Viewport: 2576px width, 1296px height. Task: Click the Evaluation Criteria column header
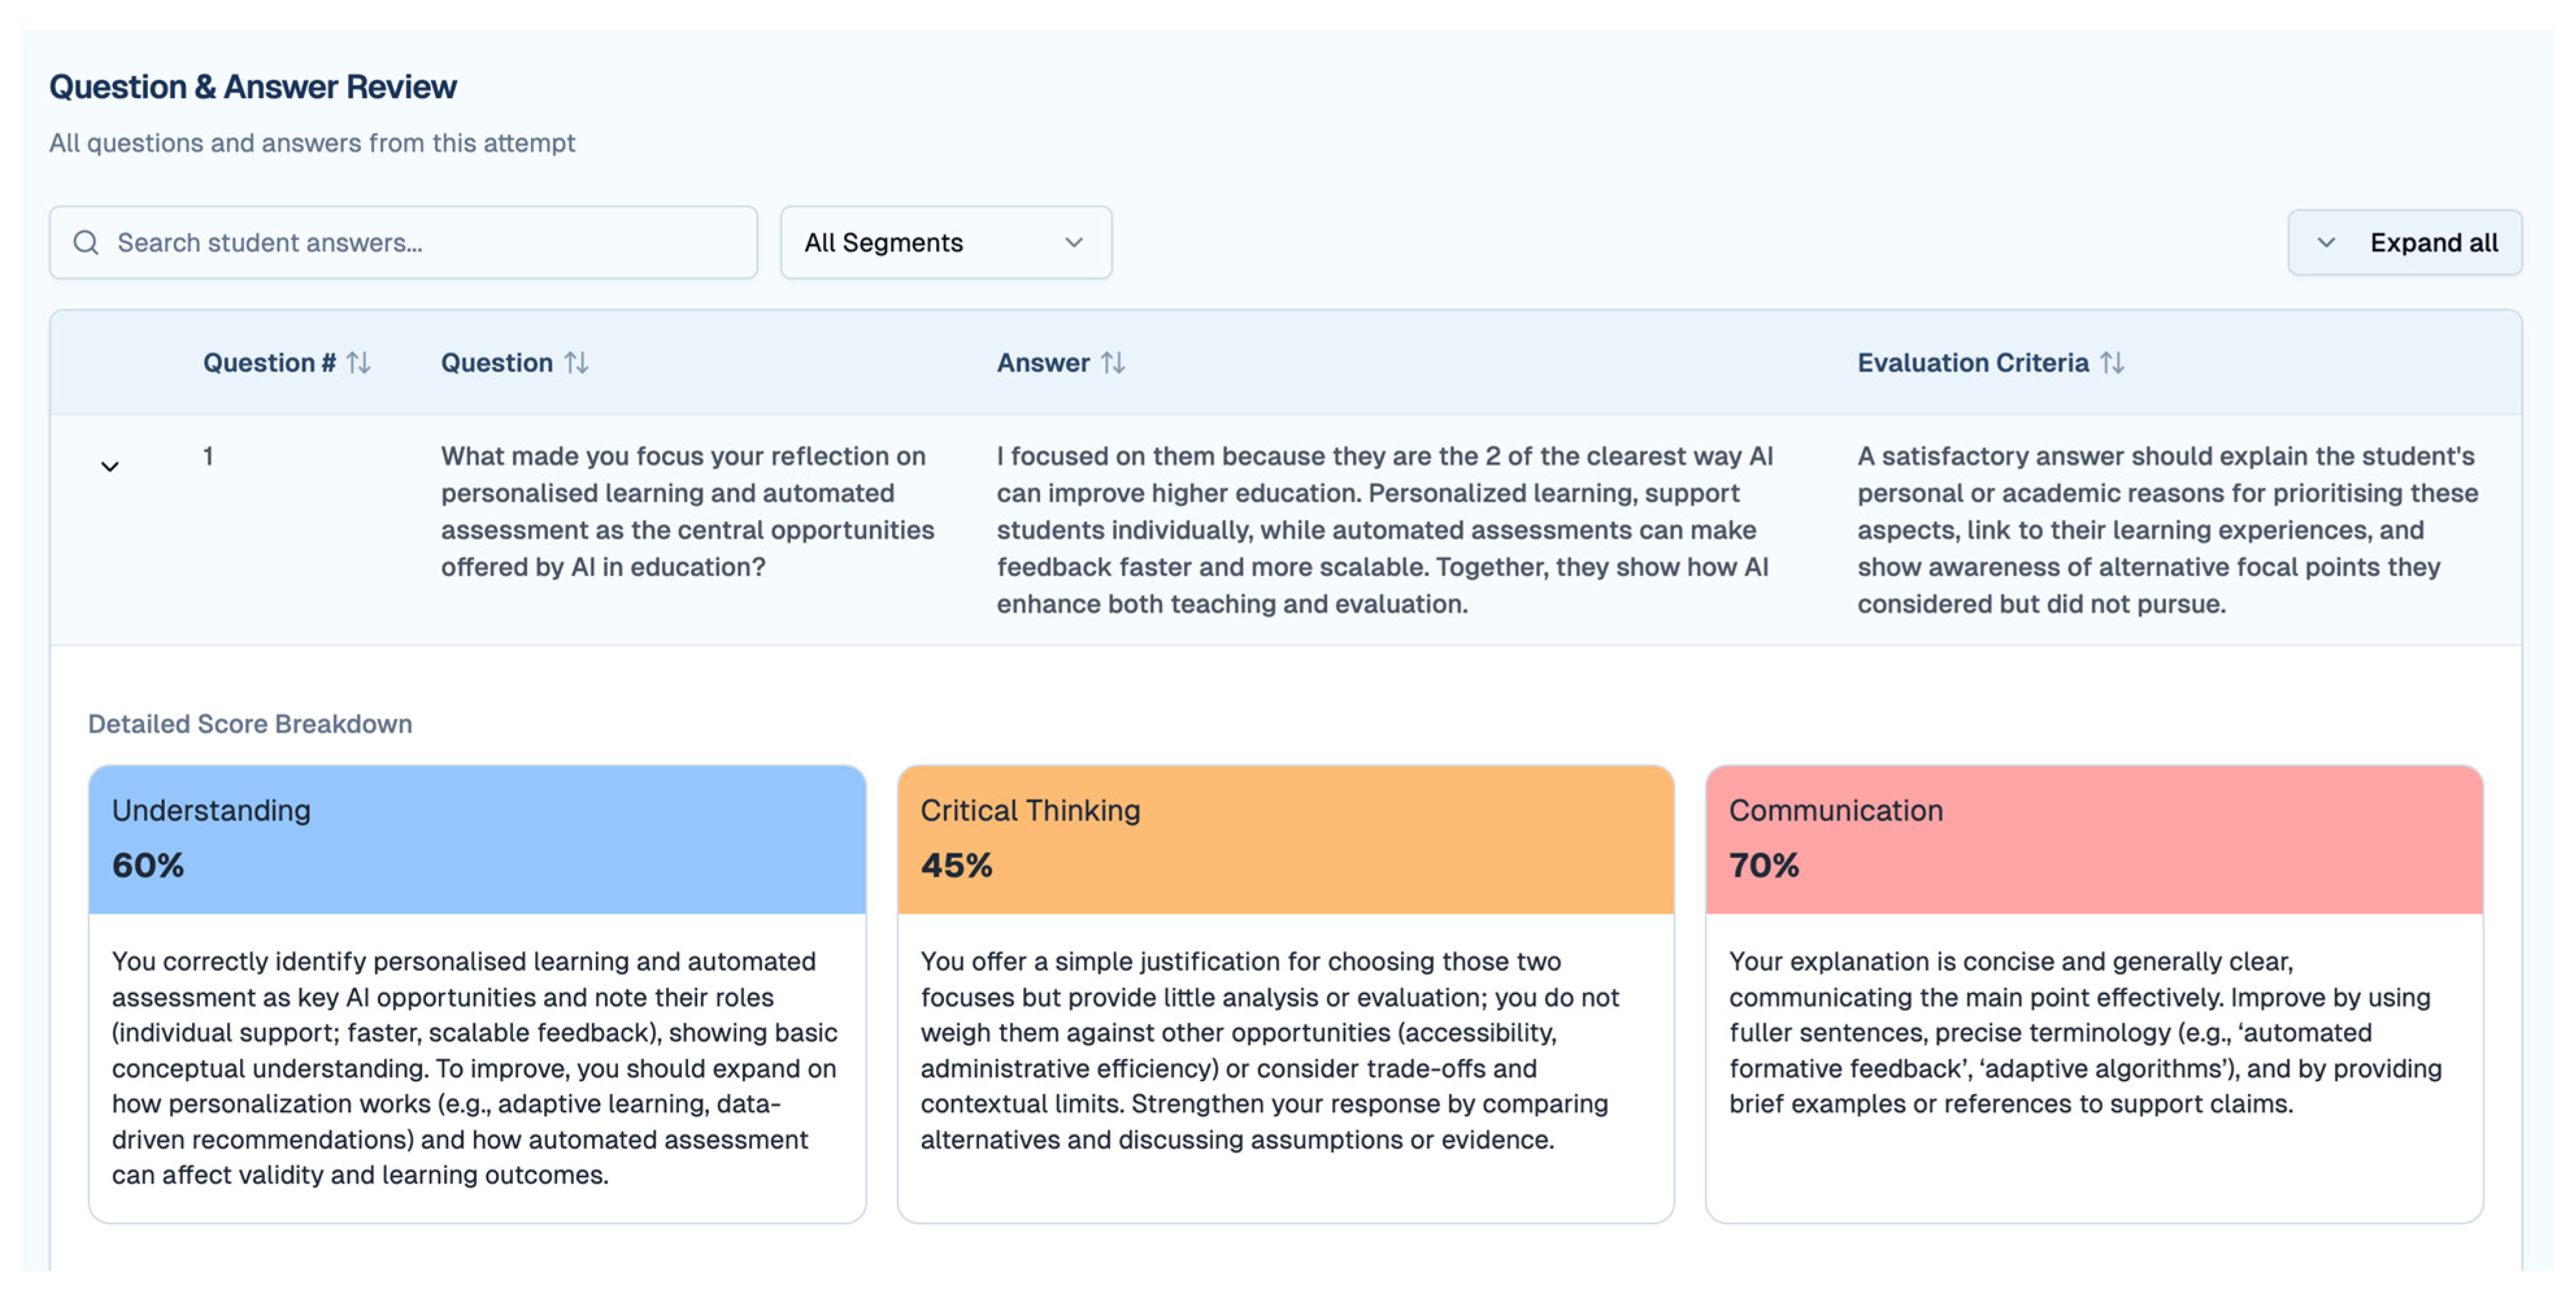1972,362
